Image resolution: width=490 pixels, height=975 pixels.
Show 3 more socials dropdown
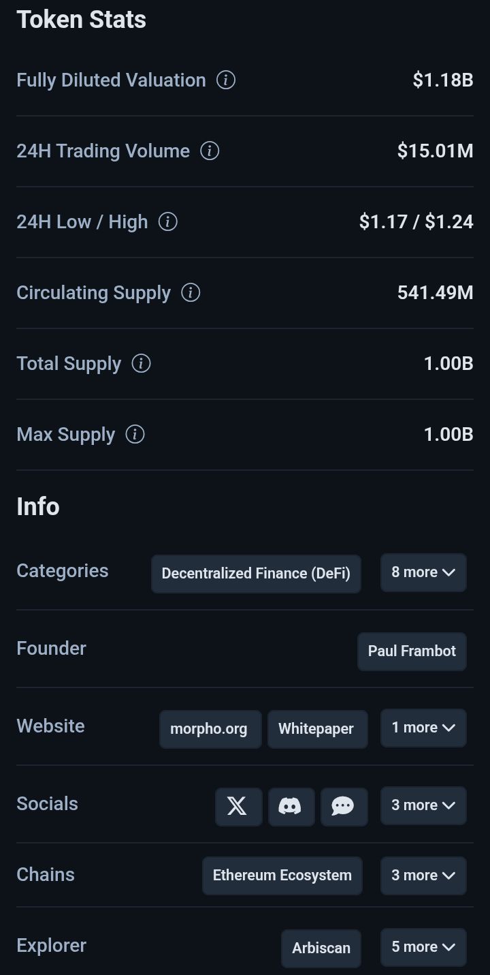(423, 805)
